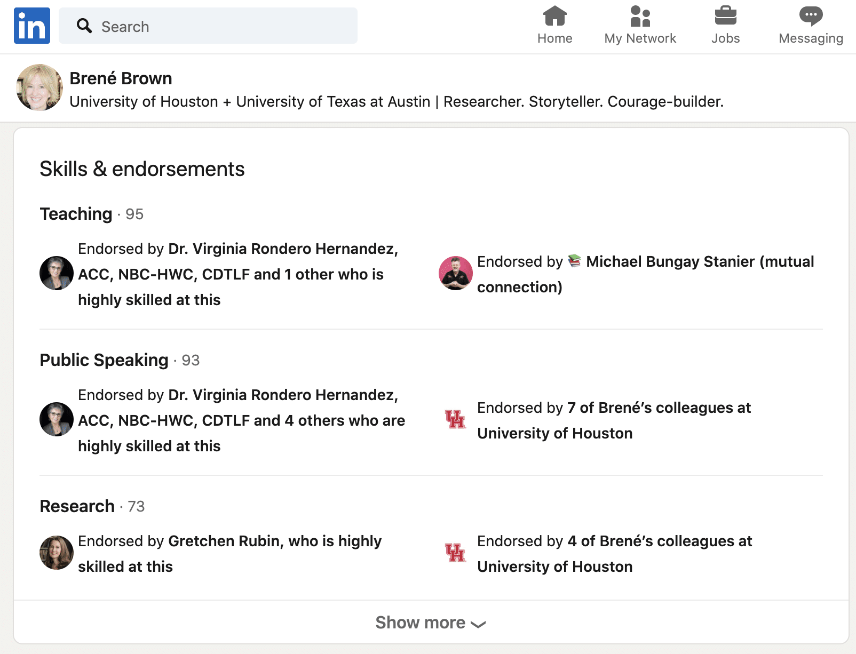This screenshot has height=654, width=856.
Task: Click books emoji before Michael Bungay Stanier
Action: click(x=574, y=261)
